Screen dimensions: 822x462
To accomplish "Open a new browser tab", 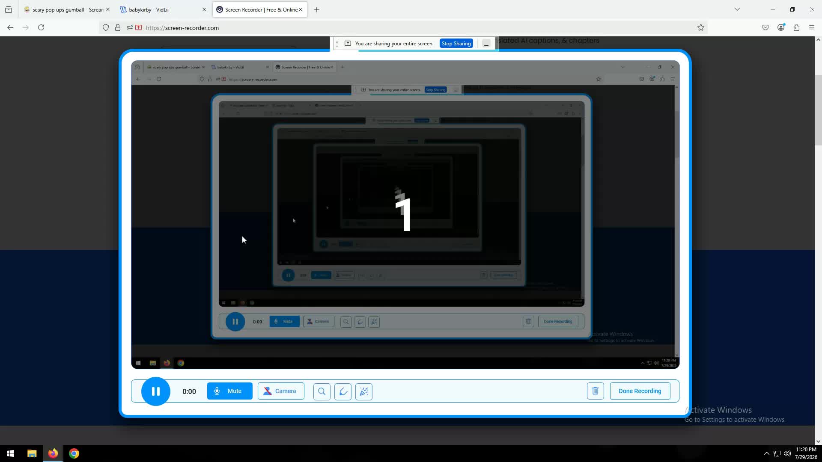I will (x=317, y=9).
